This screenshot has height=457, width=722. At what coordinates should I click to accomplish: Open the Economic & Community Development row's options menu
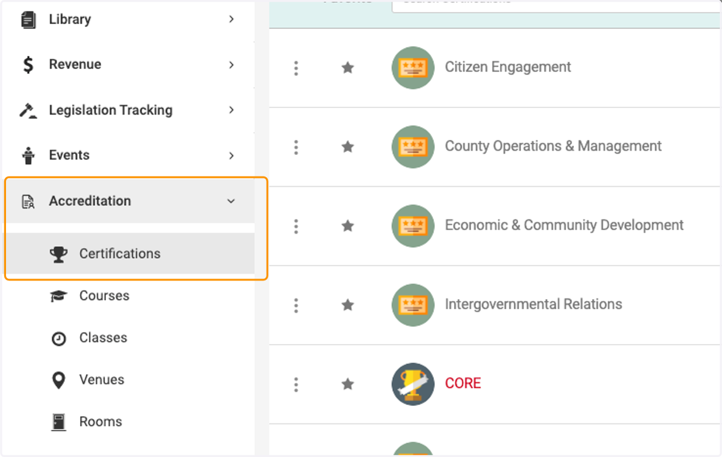(295, 226)
